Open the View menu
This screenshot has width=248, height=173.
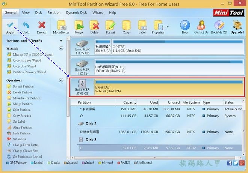coord(26,12)
